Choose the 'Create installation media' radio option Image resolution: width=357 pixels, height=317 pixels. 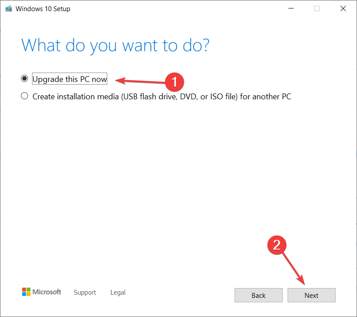tap(24, 96)
